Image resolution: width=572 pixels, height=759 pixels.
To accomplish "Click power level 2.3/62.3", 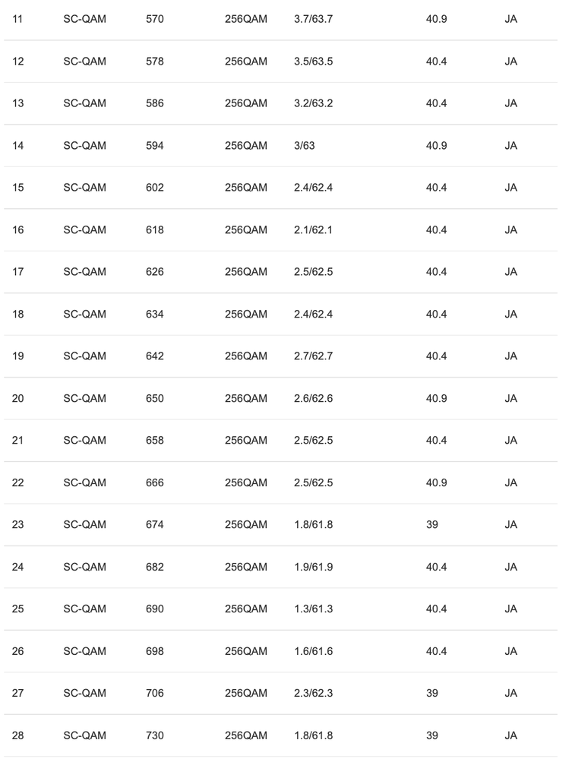I will coord(313,694).
